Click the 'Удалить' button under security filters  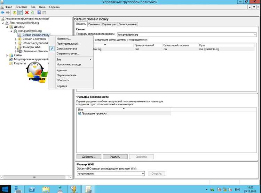click(x=115, y=157)
